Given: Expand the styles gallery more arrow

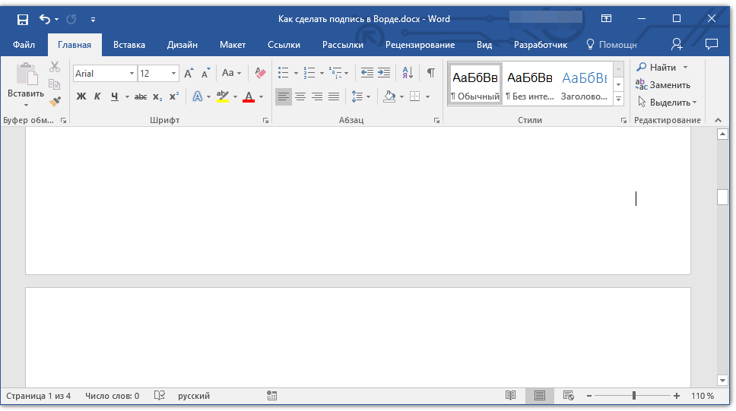Looking at the screenshot, I should (619, 100).
